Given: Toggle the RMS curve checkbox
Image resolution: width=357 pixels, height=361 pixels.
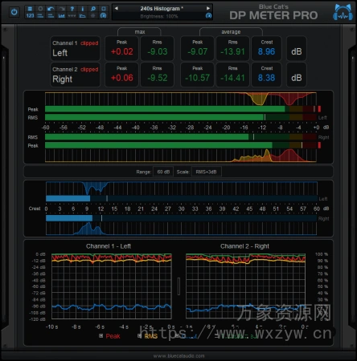Looking at the screenshot, I should click(x=139, y=335).
